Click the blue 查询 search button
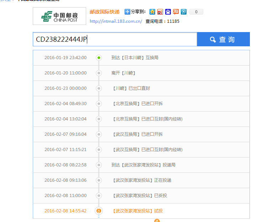 [x=224, y=39]
